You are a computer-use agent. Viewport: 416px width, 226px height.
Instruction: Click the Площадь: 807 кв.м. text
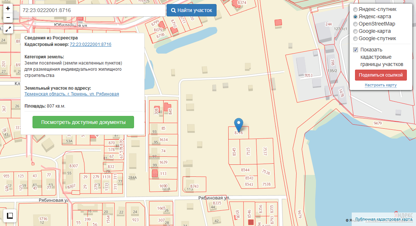click(45, 106)
